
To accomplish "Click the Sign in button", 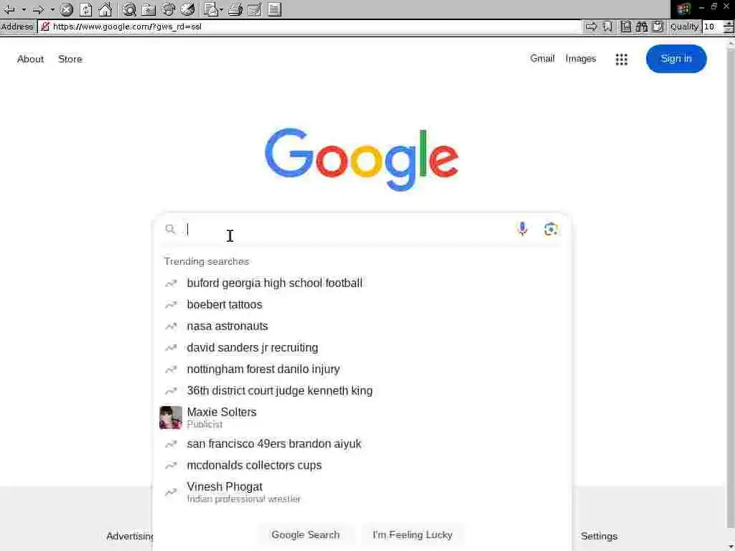I will 676,59.
